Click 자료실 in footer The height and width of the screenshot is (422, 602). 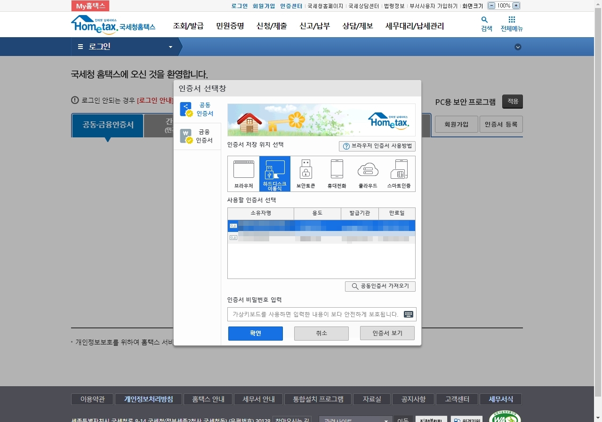[372, 399]
